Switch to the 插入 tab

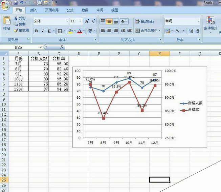(34, 10)
